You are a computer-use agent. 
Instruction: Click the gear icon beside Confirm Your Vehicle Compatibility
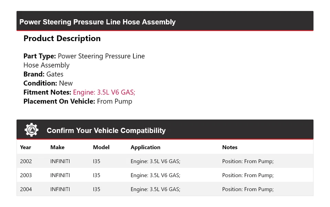[31, 130]
